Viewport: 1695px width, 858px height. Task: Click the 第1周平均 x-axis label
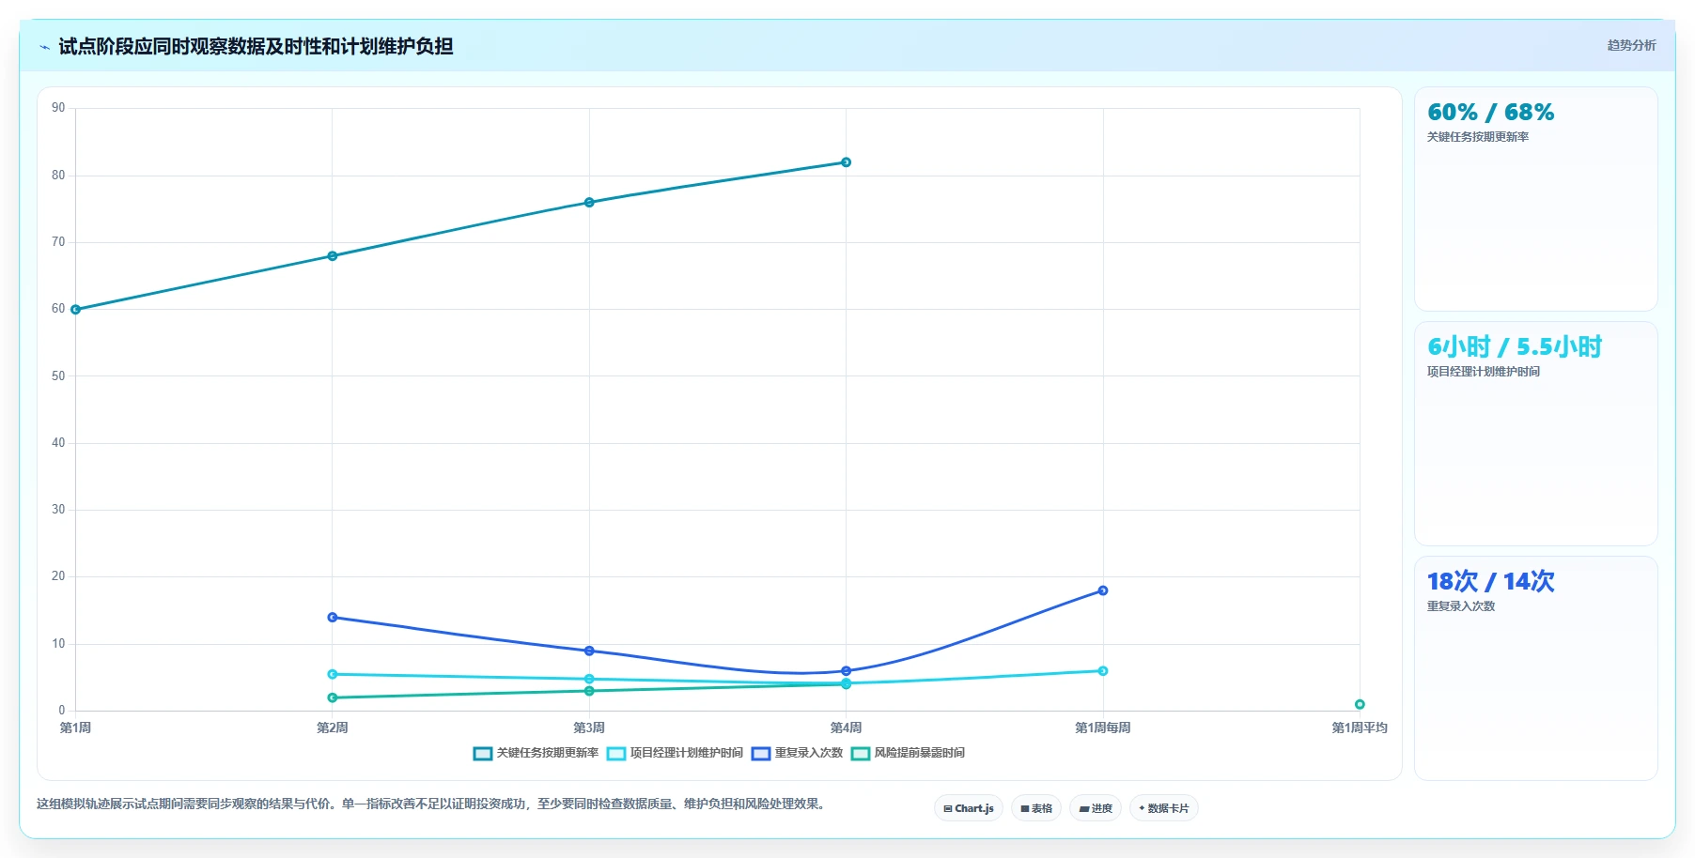pos(1360,728)
